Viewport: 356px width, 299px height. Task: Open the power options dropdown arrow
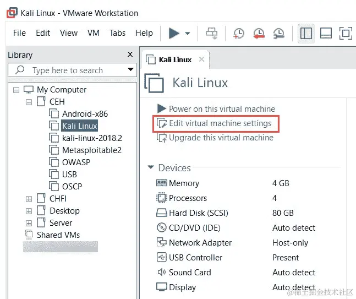coord(188,34)
